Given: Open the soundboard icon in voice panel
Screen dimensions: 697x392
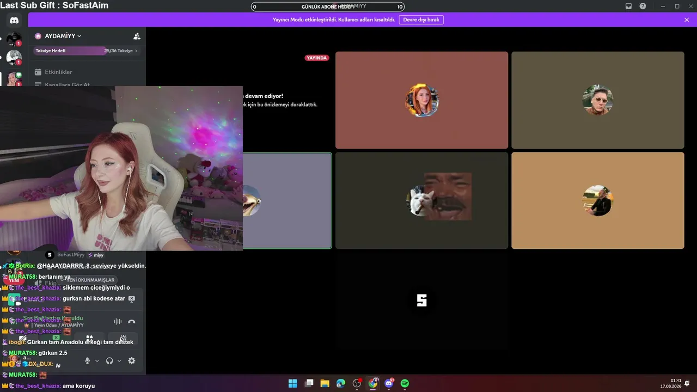Looking at the screenshot, I should click(123, 339).
